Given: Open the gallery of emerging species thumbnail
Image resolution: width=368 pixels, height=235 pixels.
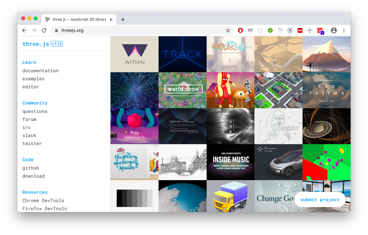Looking at the screenshot, I should pos(134,162).
